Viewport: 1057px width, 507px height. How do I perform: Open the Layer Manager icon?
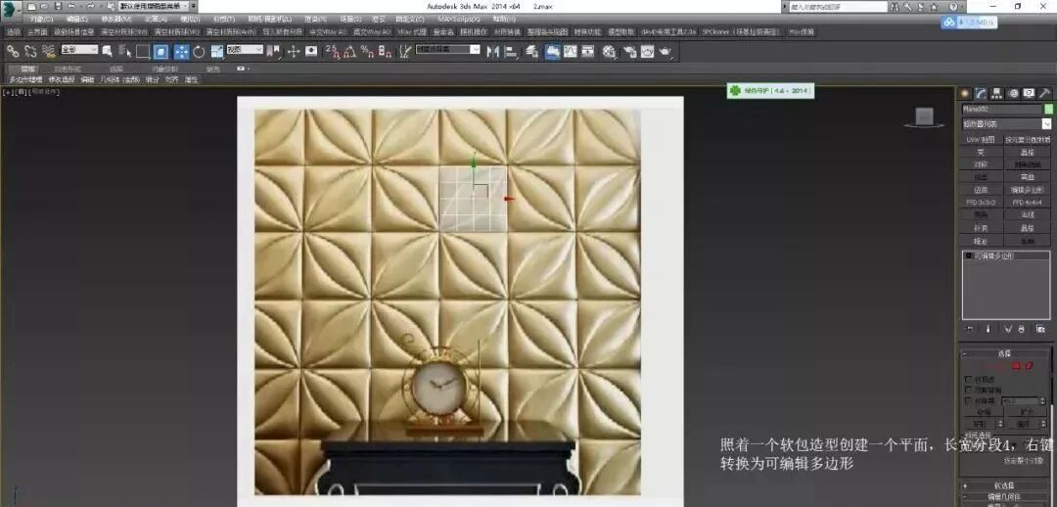[531, 51]
